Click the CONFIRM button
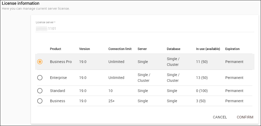 tap(245, 117)
